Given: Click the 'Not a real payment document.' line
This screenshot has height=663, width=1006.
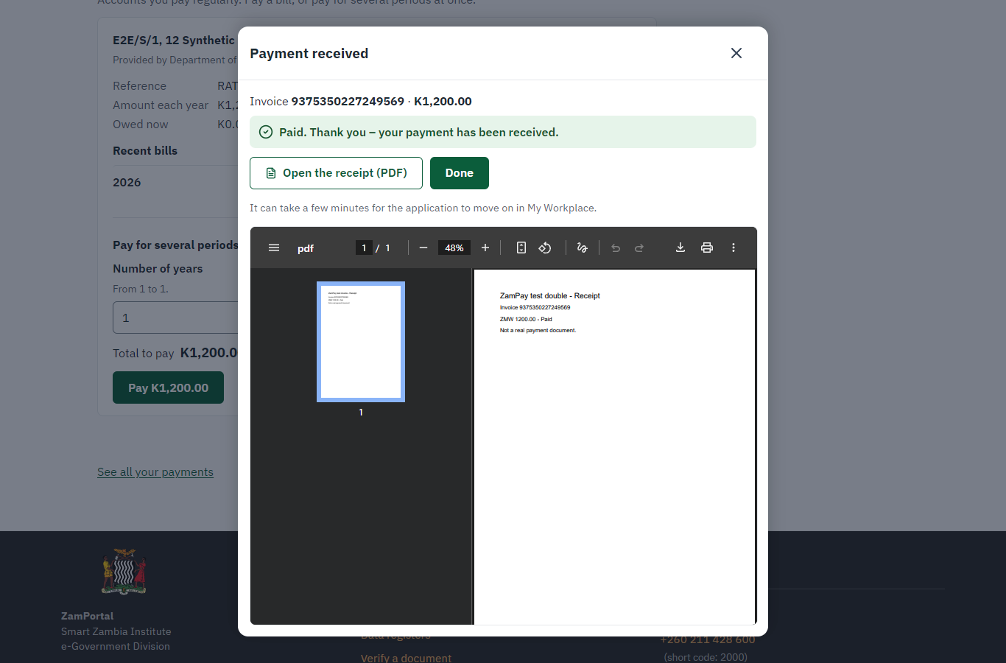Looking at the screenshot, I should coord(538,331).
